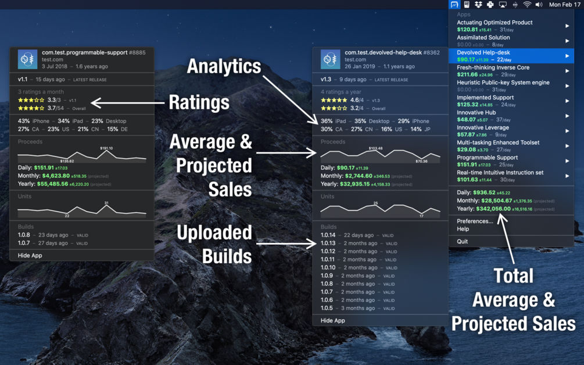Open the Wi-Fi status menu
This screenshot has height=365, width=584.
click(x=526, y=5)
